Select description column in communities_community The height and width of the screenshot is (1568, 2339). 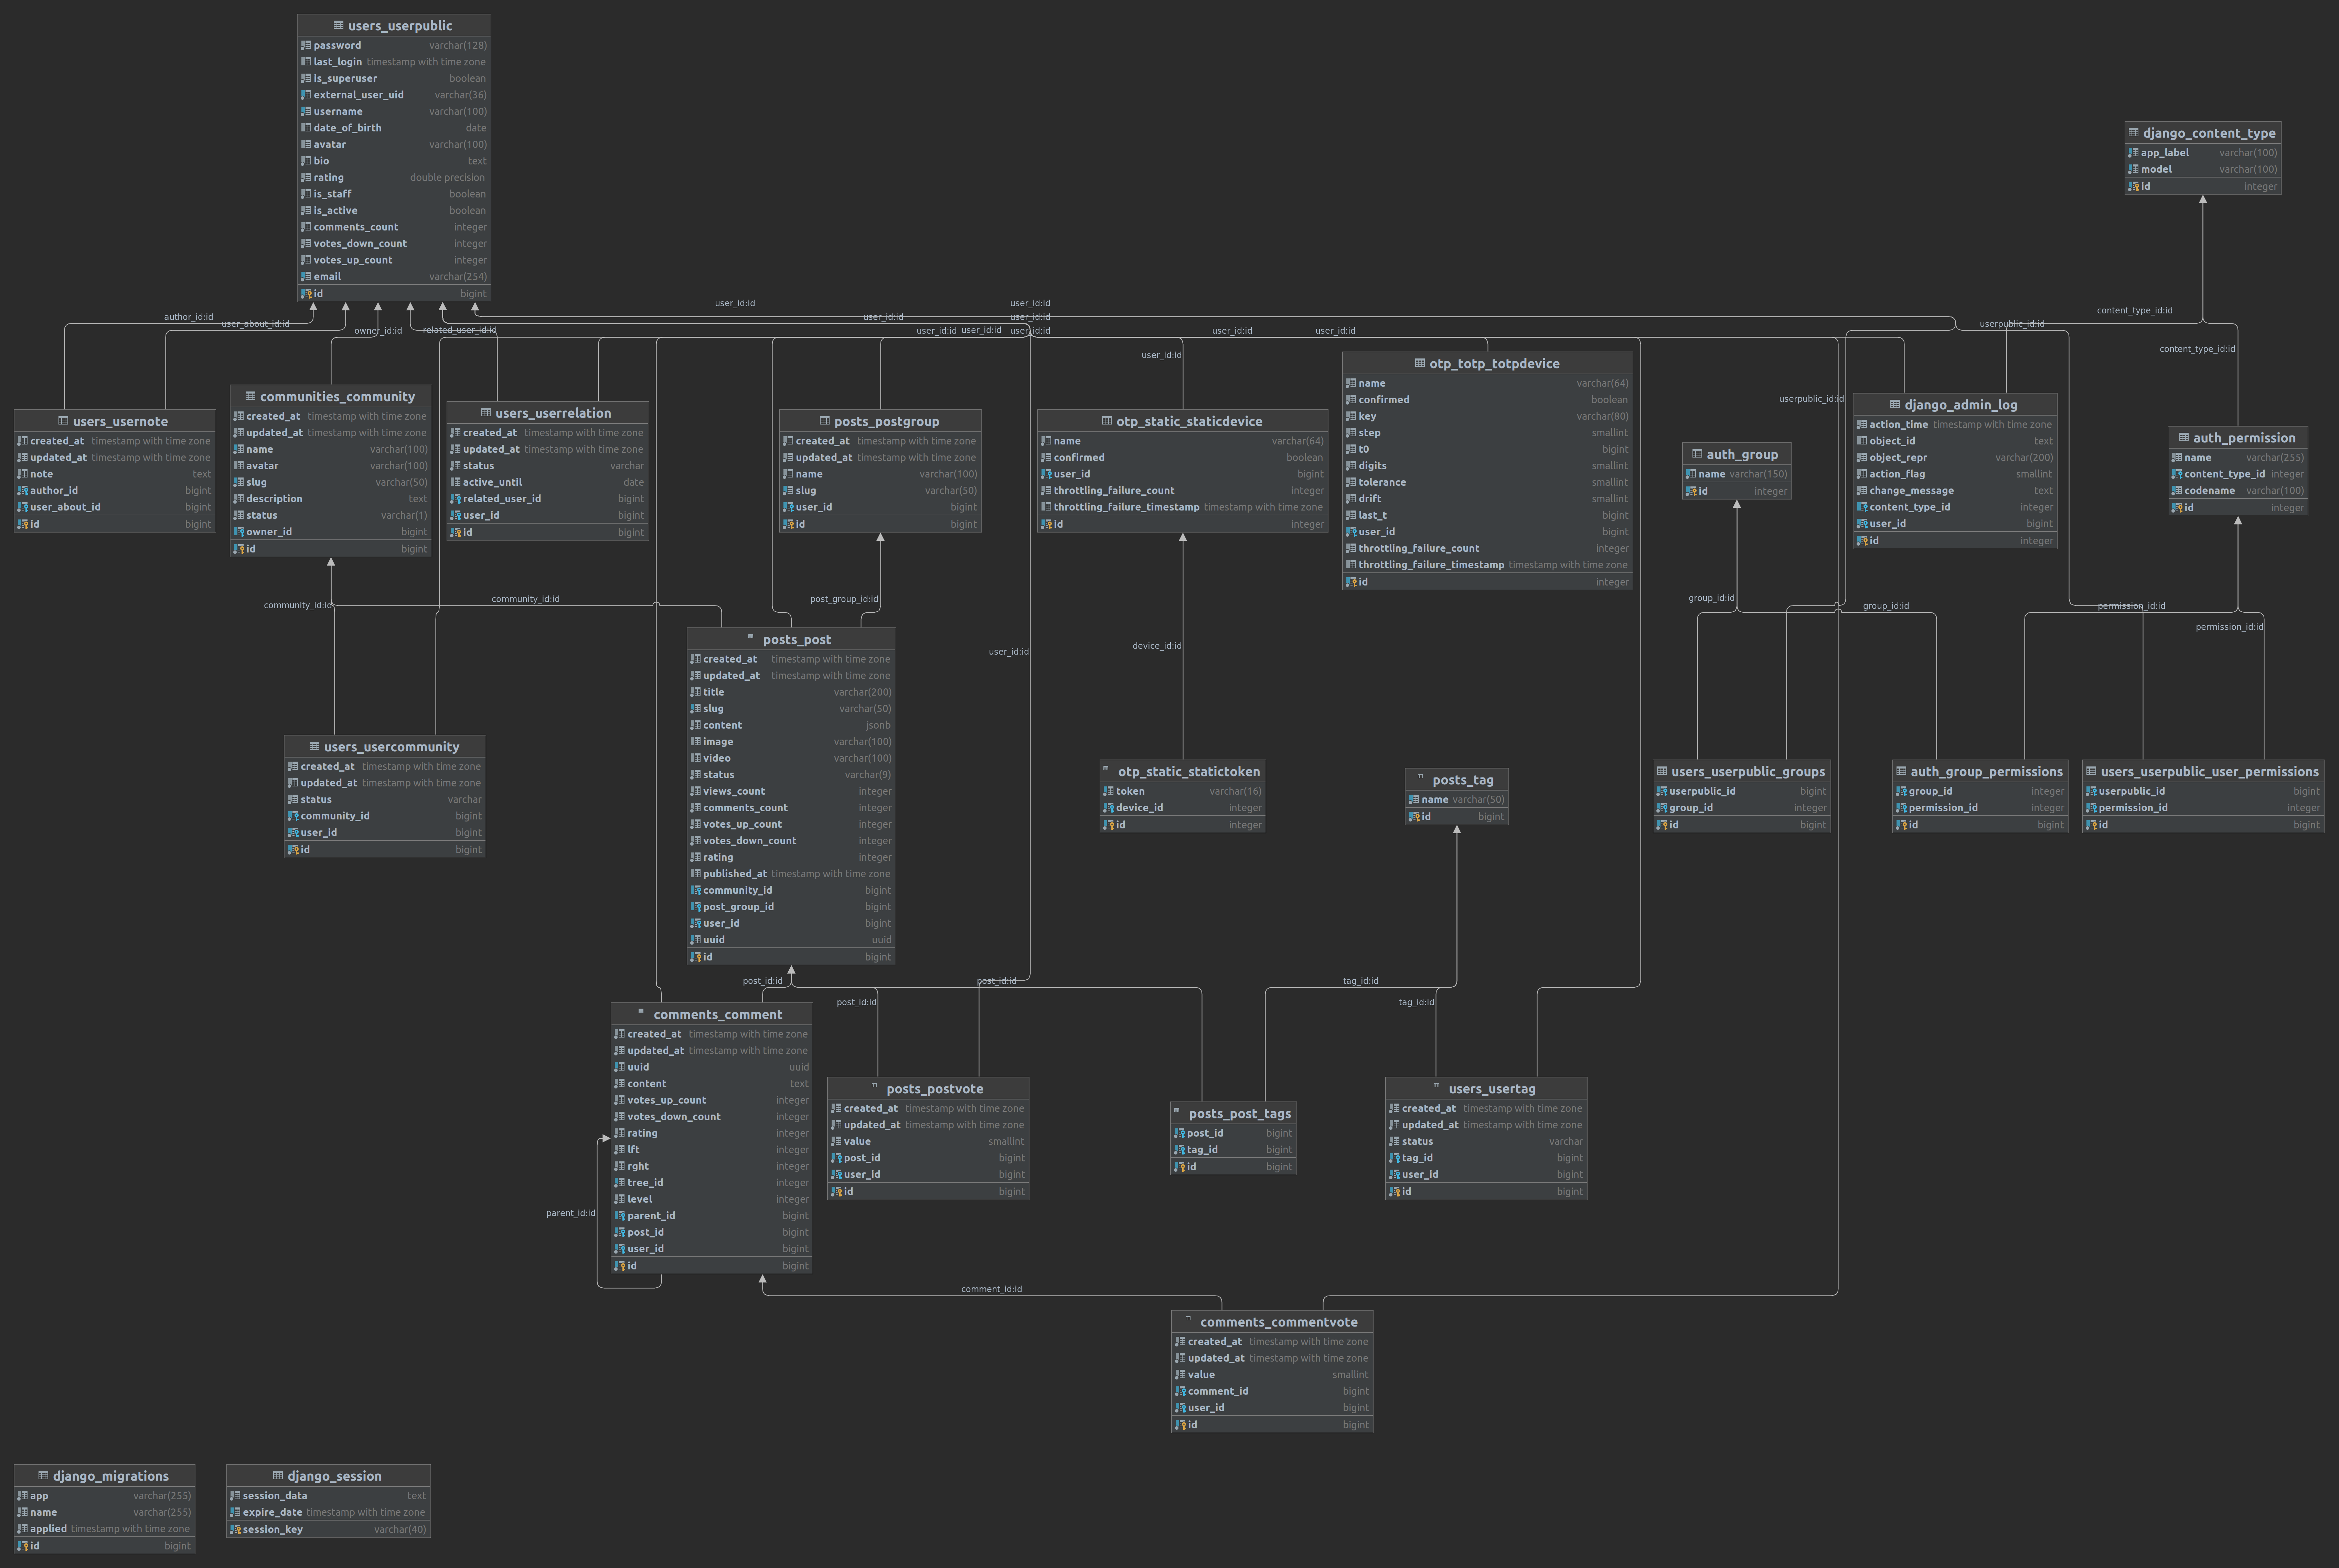click(x=331, y=499)
